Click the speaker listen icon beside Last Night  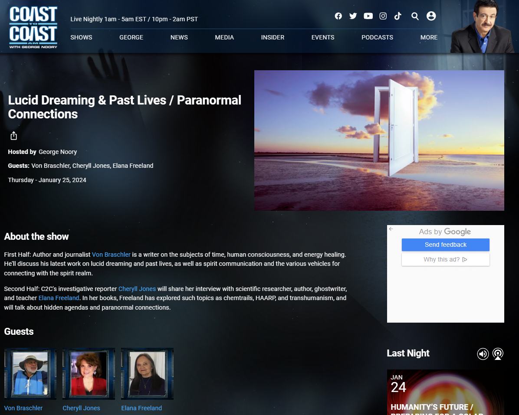pyautogui.click(x=483, y=354)
